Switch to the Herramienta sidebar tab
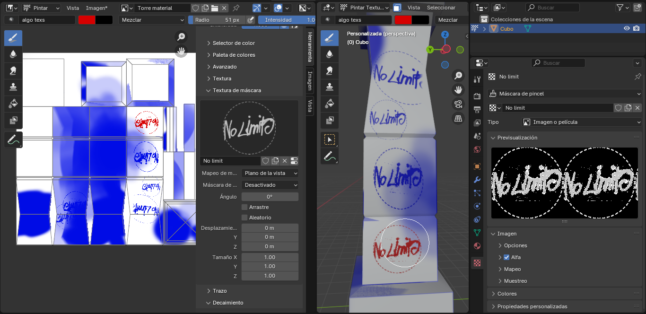This screenshot has height=314, width=646. pyautogui.click(x=310, y=47)
